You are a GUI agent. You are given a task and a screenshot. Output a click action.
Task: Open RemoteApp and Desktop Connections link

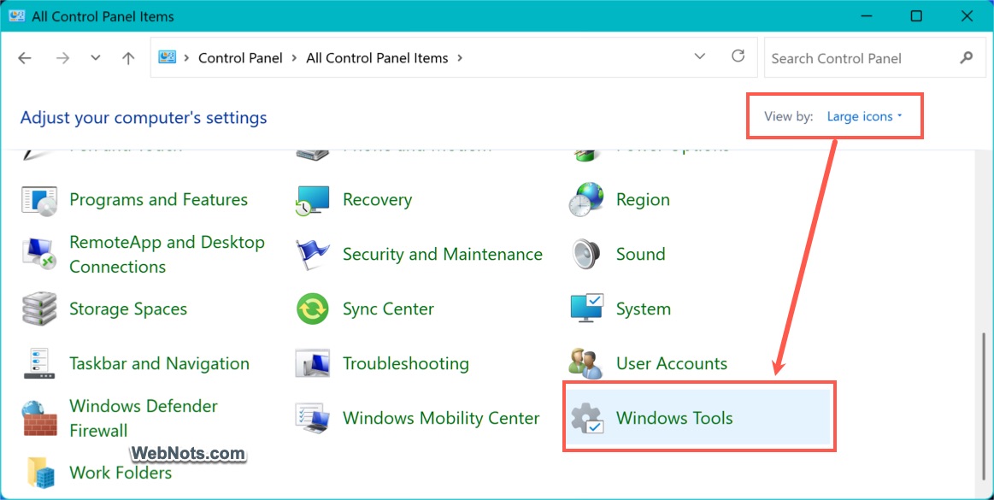167,254
